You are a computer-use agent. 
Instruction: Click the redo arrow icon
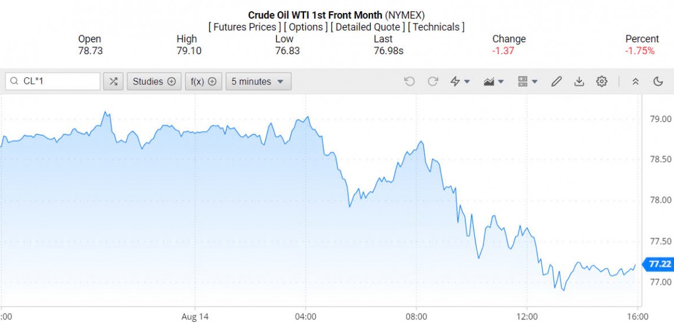click(x=433, y=81)
